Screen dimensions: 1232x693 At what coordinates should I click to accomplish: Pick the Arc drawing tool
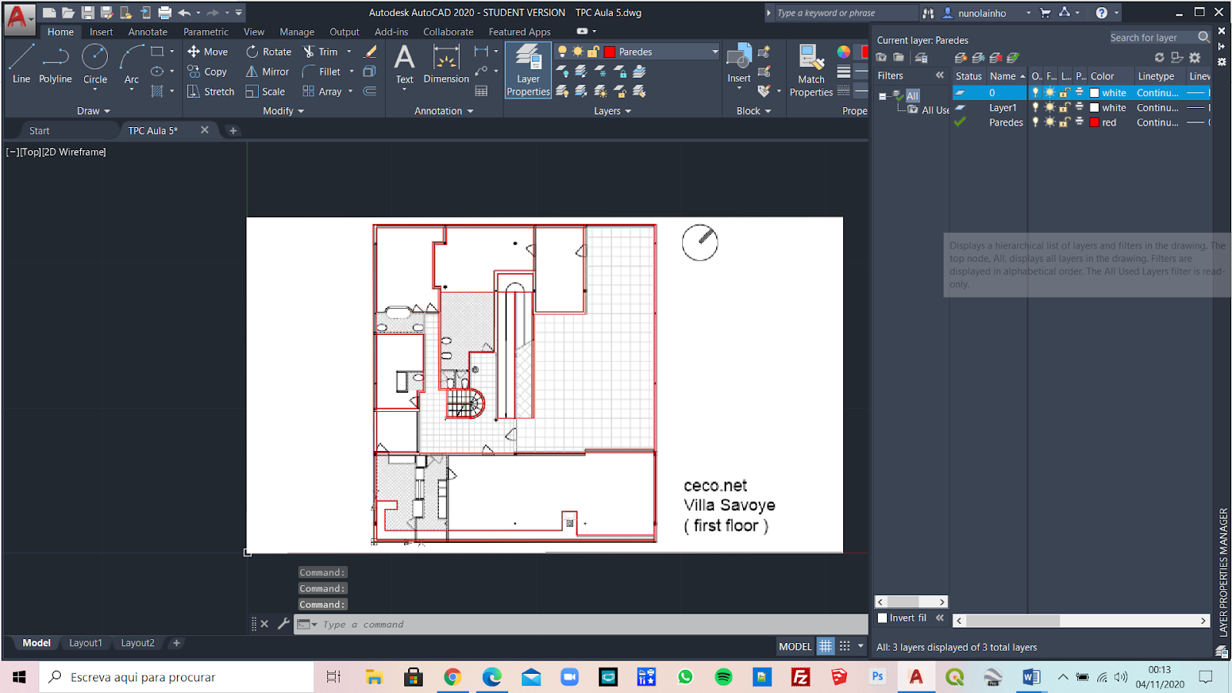pyautogui.click(x=132, y=64)
